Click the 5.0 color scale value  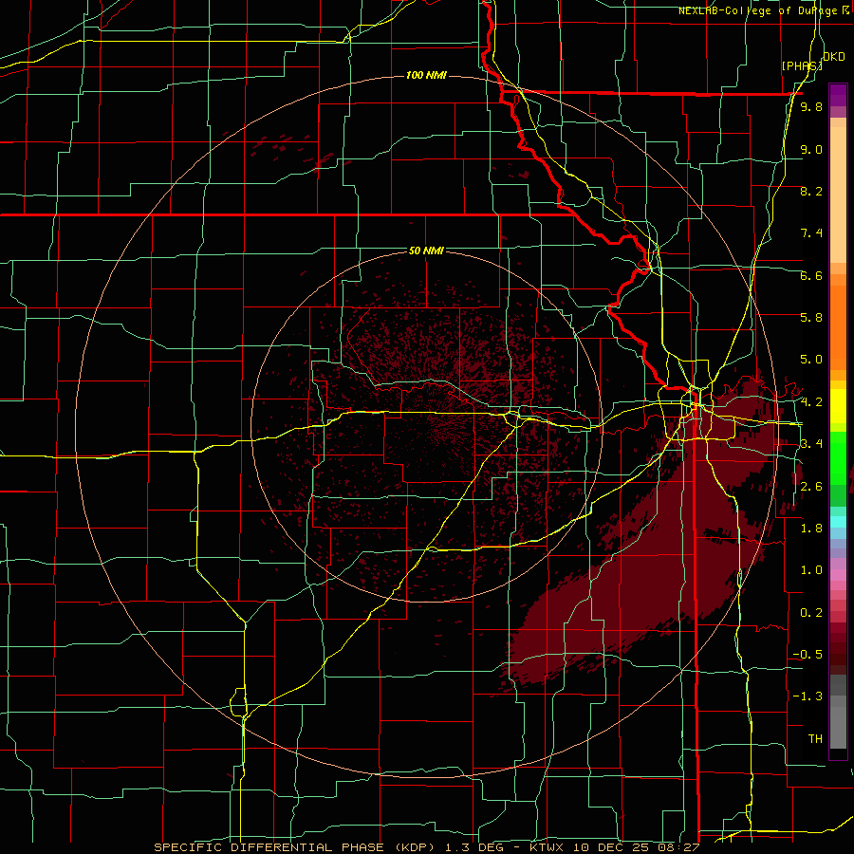point(811,360)
